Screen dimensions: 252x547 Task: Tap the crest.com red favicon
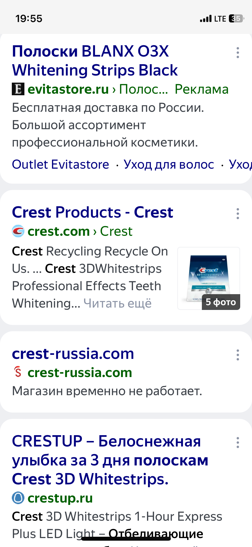coord(18,231)
